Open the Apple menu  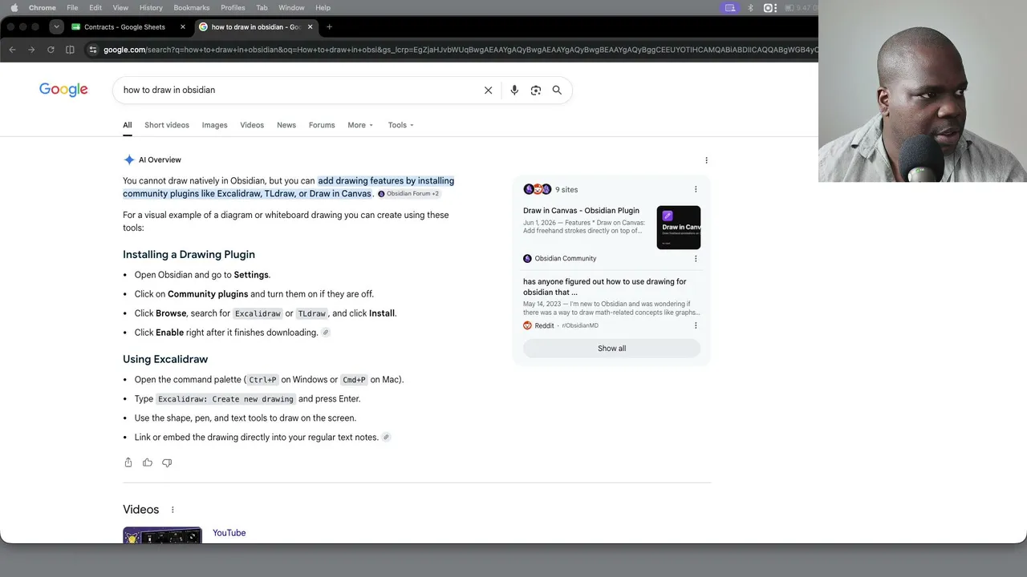coord(14,8)
